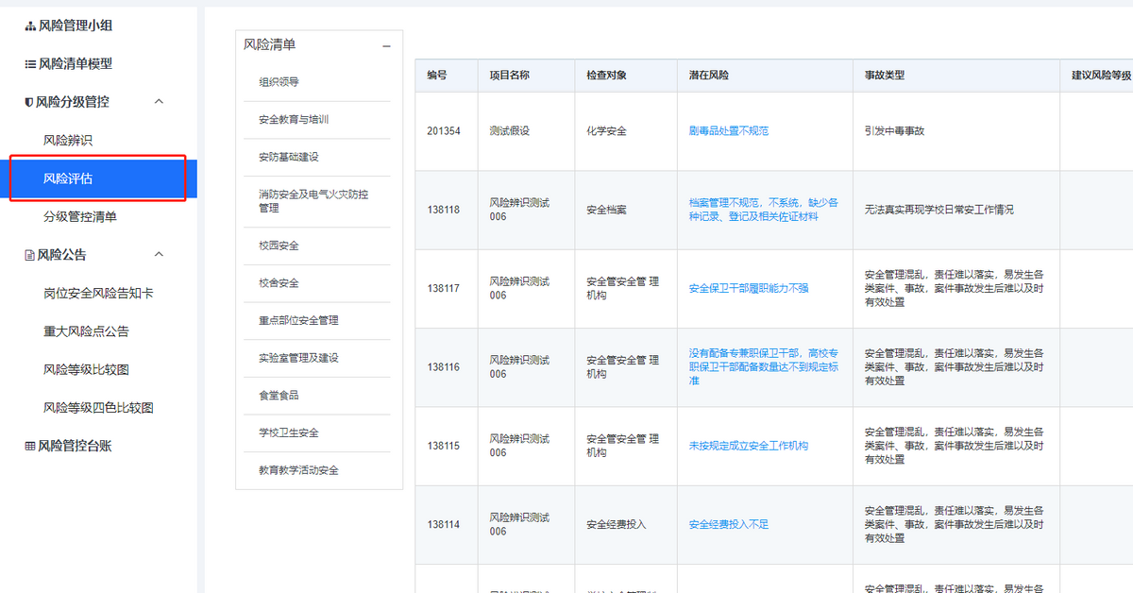Select 组织领导 in the risk list
Viewport: 1133px width, 593px height.
click(x=279, y=82)
